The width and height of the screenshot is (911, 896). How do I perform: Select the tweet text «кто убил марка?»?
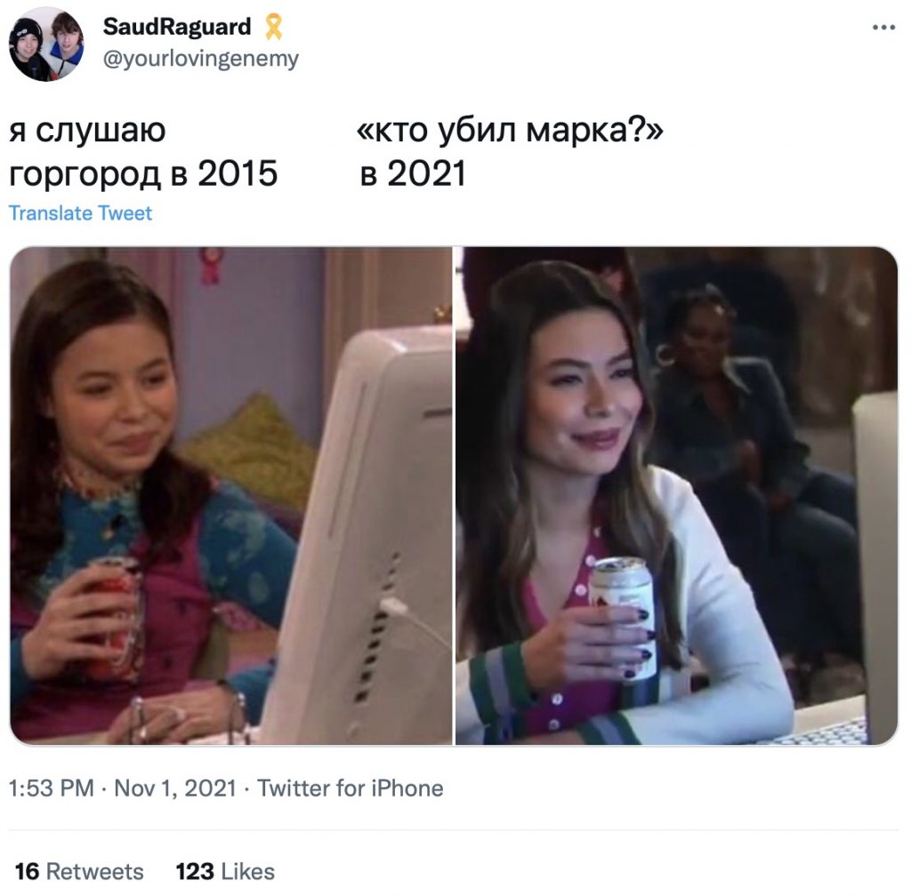[x=510, y=130]
